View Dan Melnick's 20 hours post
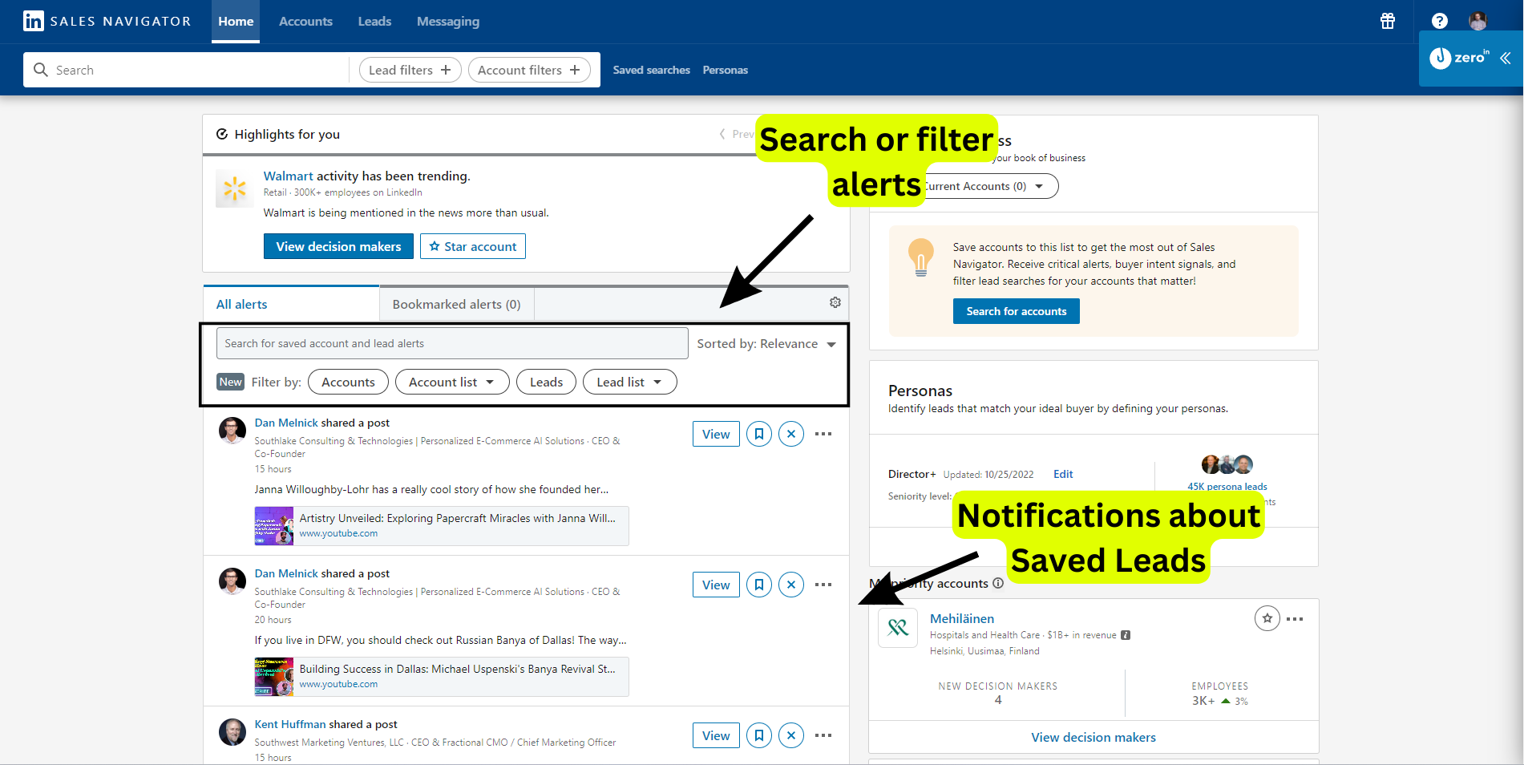The image size is (1524, 765). click(x=716, y=585)
